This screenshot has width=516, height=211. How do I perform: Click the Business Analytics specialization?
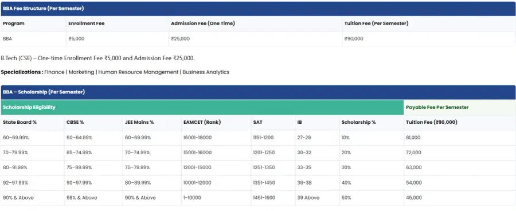(206, 72)
